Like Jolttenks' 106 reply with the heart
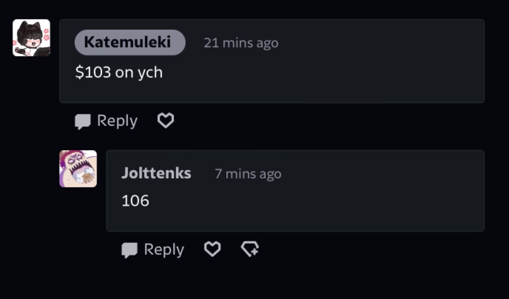 pos(212,249)
